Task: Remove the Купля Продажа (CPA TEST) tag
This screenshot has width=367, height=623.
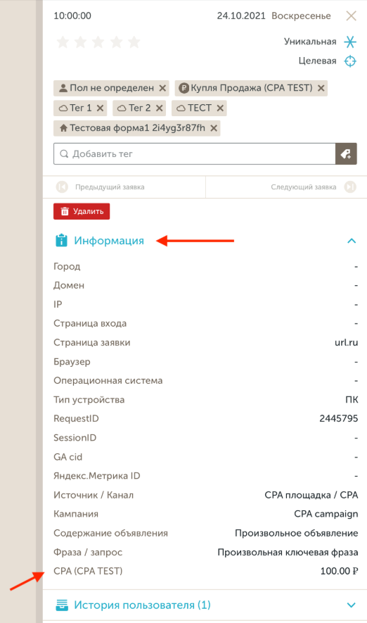Action: [x=321, y=88]
